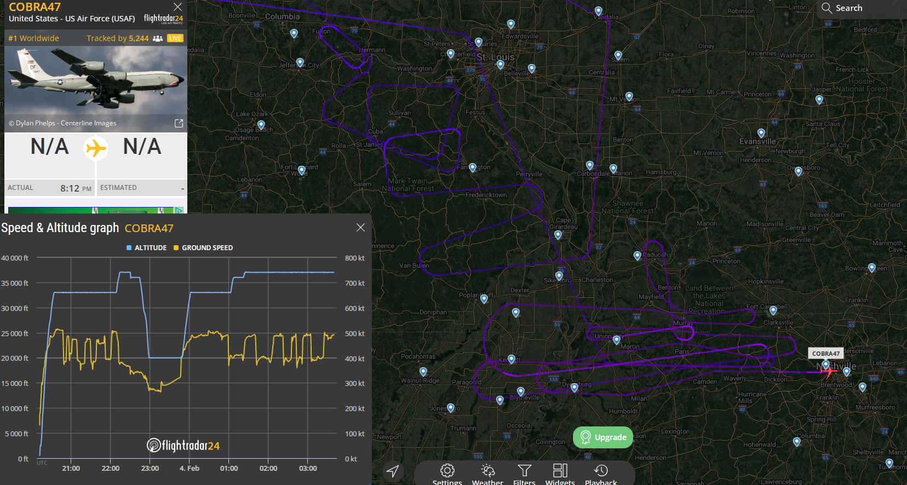Click the 4. Feb date label on graph

click(190, 469)
